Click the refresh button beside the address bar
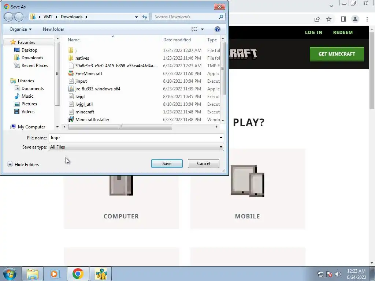 145,17
